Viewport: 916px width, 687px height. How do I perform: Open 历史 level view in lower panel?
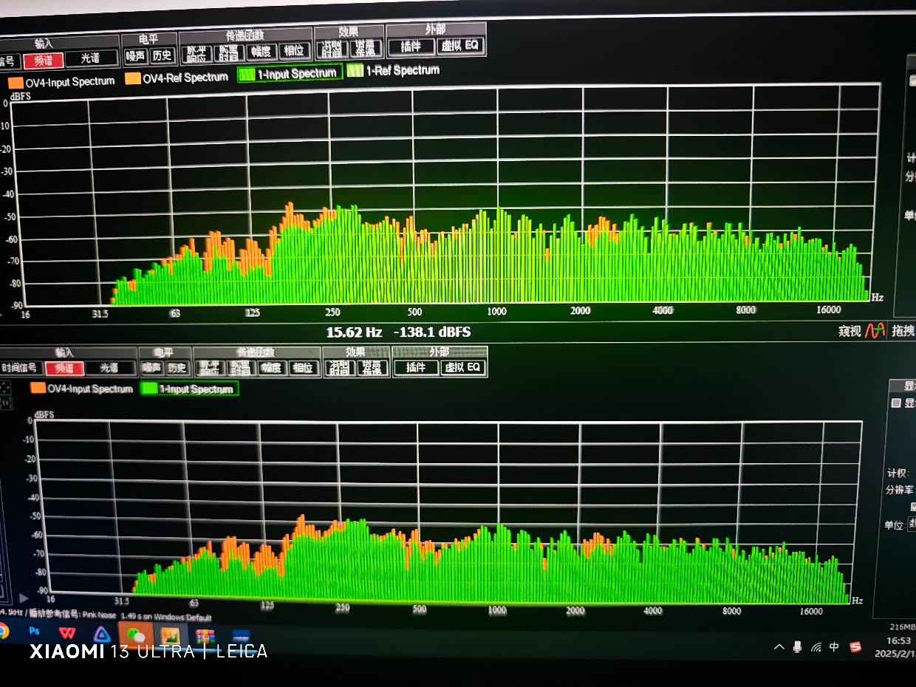[x=177, y=368]
